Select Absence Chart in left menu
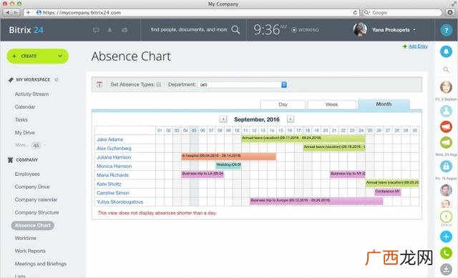This screenshot has height=278, width=458. [x=33, y=226]
